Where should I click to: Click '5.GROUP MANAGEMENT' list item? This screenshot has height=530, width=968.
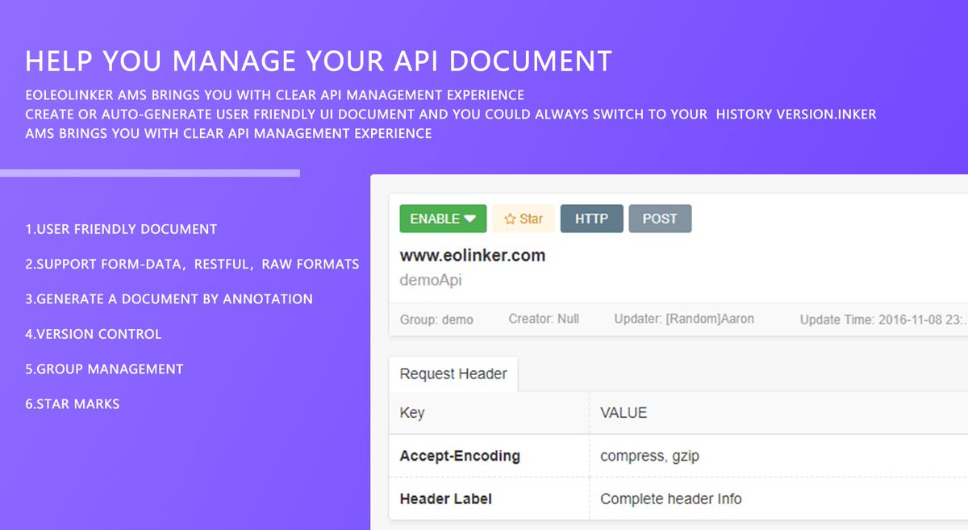105,369
